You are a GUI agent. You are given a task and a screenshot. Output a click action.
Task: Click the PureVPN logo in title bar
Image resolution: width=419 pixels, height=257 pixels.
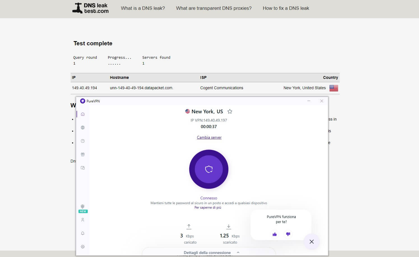(x=83, y=101)
